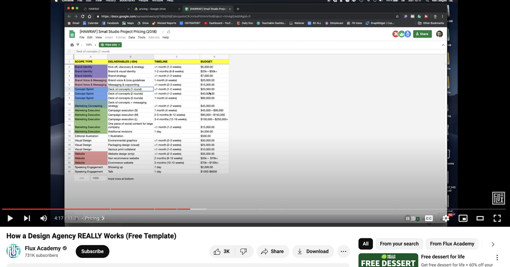Open the Chrome three-dot menu
Image resolution: width=510 pixels, height=267 pixels.
(442, 16)
